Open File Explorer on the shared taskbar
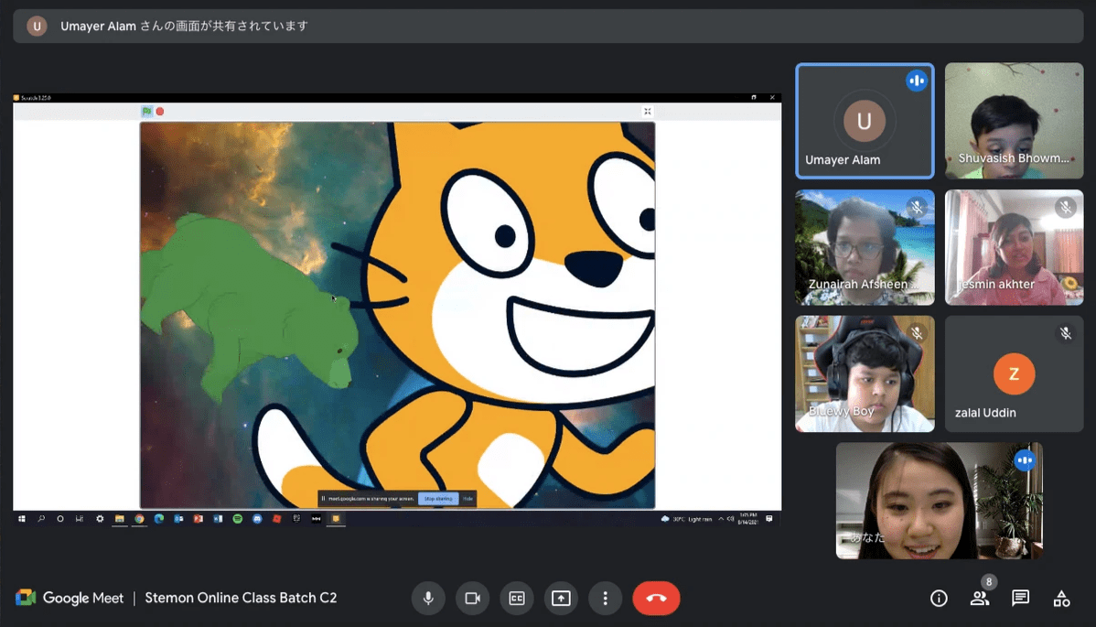Screen dimensions: 1096x627 click(x=120, y=519)
